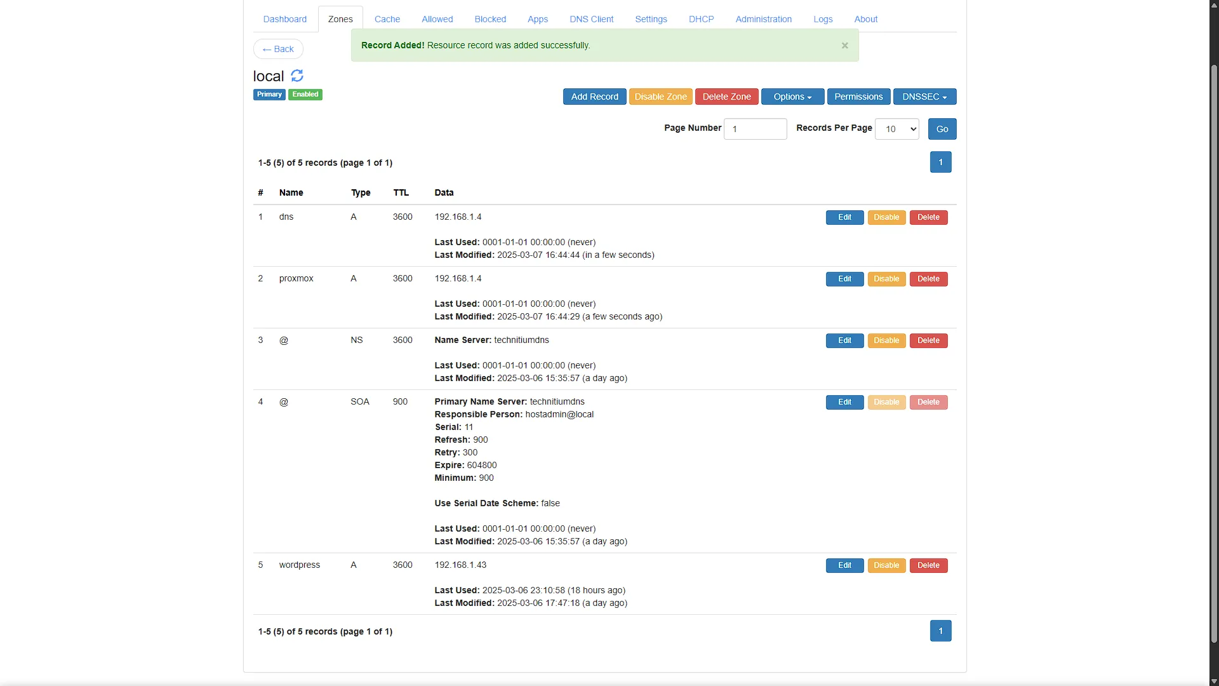The image size is (1219, 686).
Task: Click Disable Zone button
Action: pos(661,97)
